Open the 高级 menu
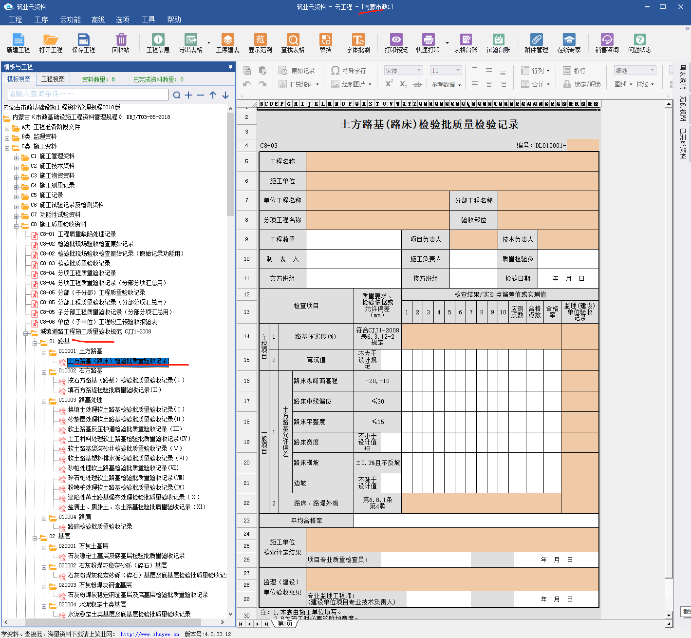The height and width of the screenshot is (638, 691). point(98,19)
